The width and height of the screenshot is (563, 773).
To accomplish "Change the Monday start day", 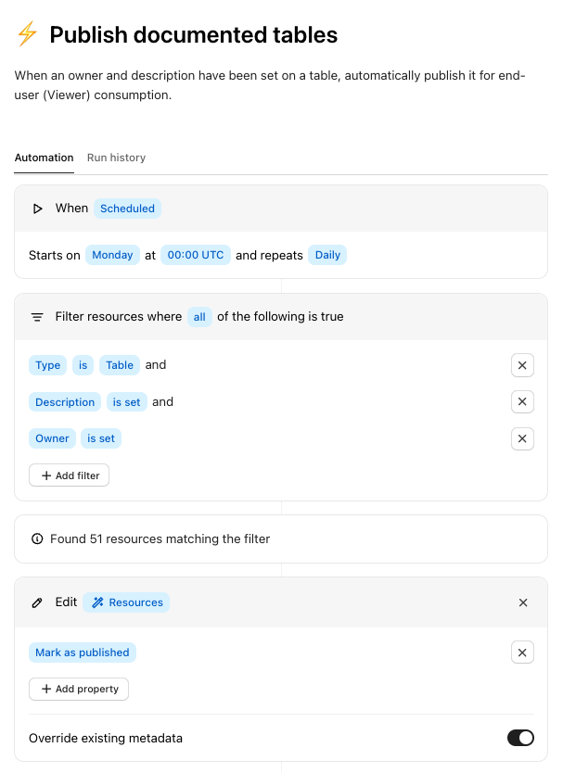I will coord(112,255).
